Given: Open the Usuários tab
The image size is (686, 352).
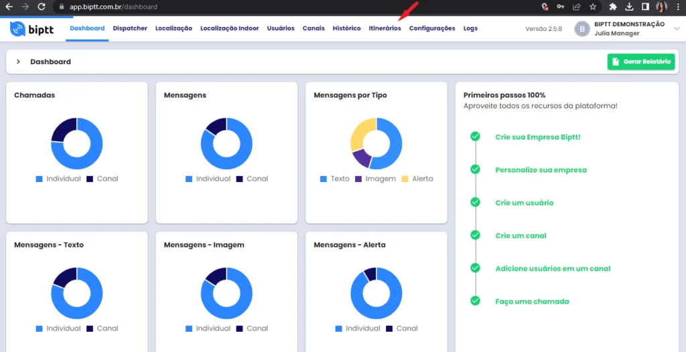Looking at the screenshot, I should coord(281,28).
